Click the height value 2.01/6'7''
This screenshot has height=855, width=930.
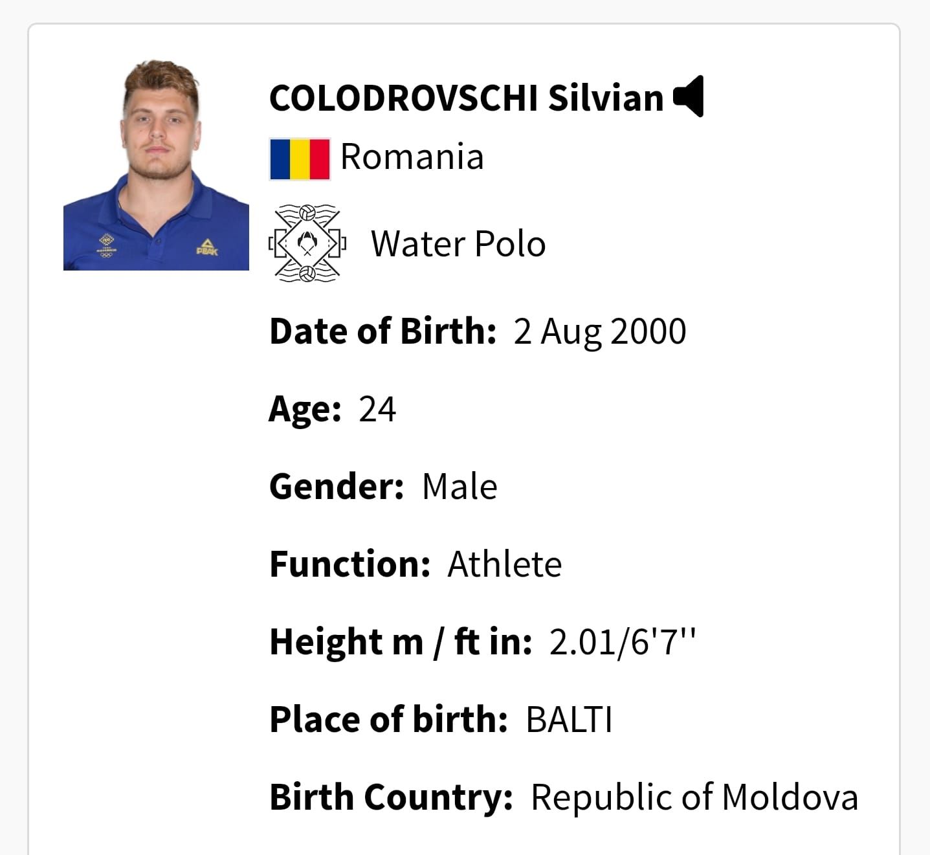point(623,642)
